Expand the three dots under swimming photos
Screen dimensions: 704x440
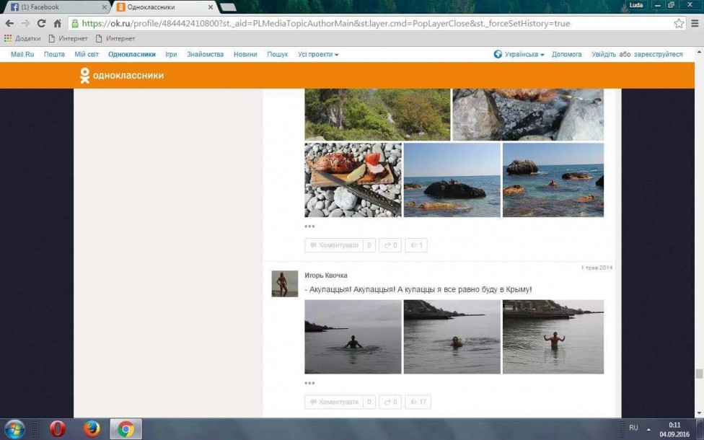tap(309, 383)
